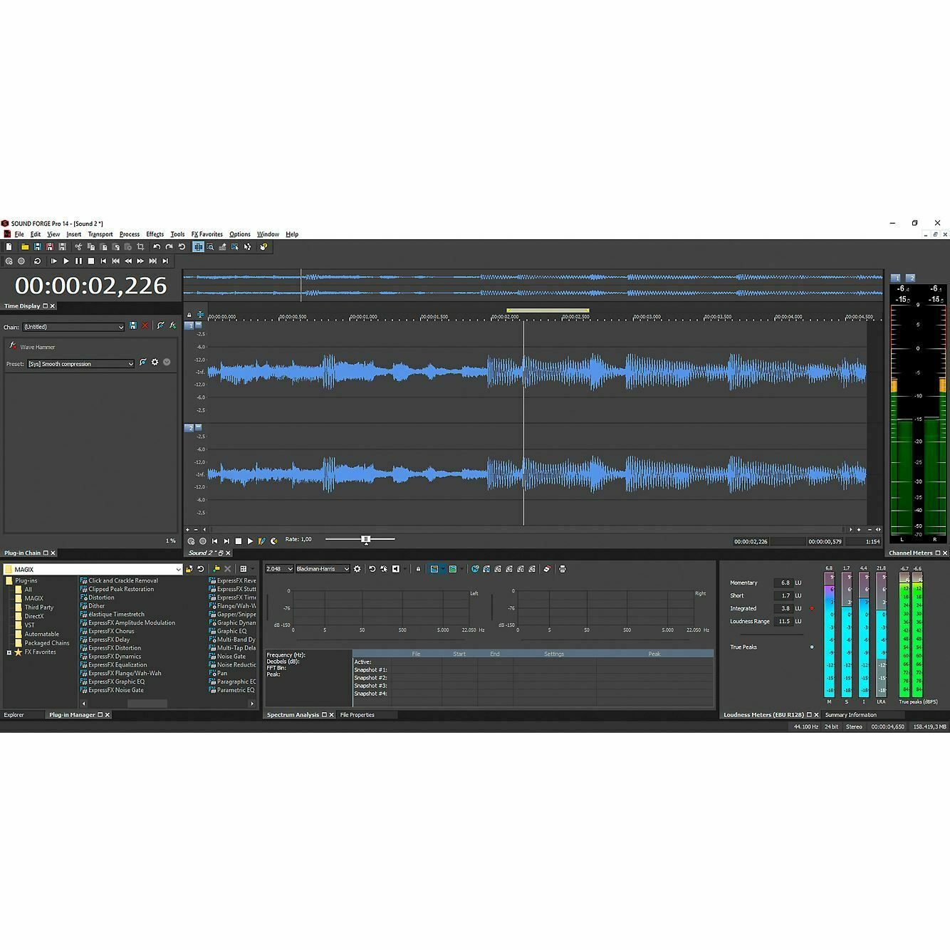Close the Time Display panel

[x=52, y=306]
